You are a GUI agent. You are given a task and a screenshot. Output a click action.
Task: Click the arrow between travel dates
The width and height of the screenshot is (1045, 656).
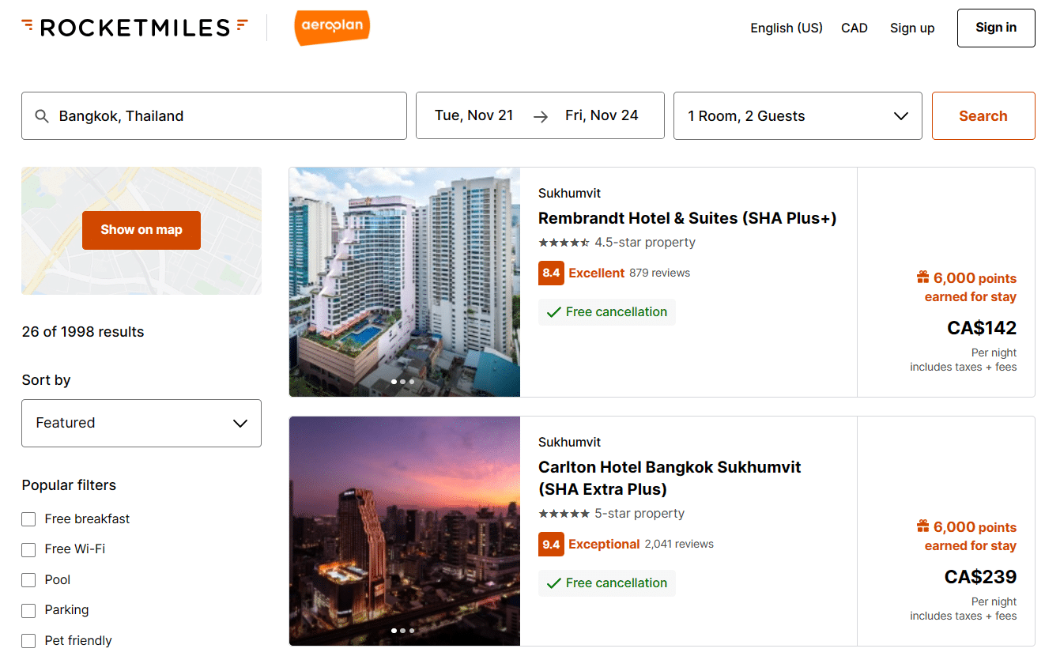(541, 116)
